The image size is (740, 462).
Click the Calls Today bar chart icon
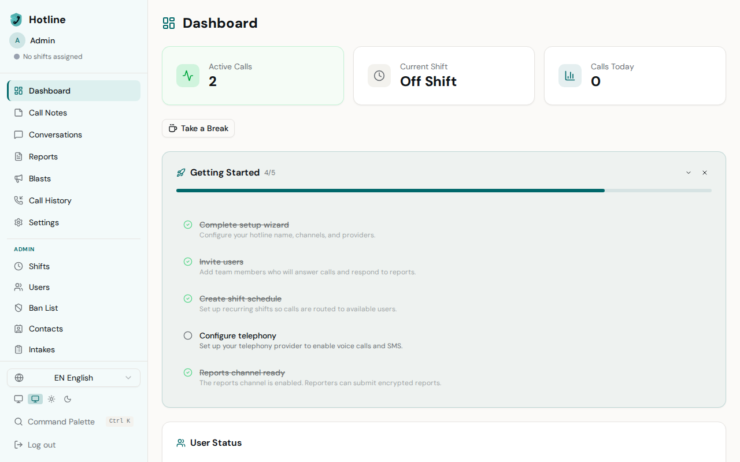(569, 75)
